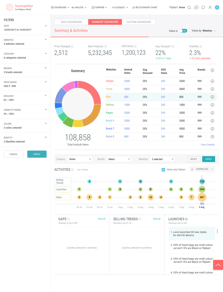Click download arrow icon in Adidas row
223x292 pixels.
[212, 81]
